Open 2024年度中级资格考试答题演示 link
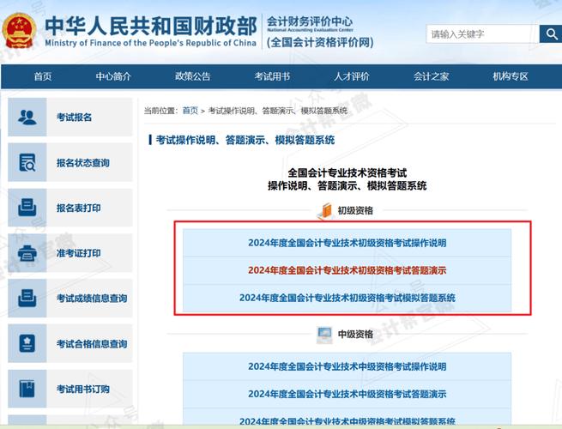This screenshot has height=429, width=562. [x=347, y=394]
